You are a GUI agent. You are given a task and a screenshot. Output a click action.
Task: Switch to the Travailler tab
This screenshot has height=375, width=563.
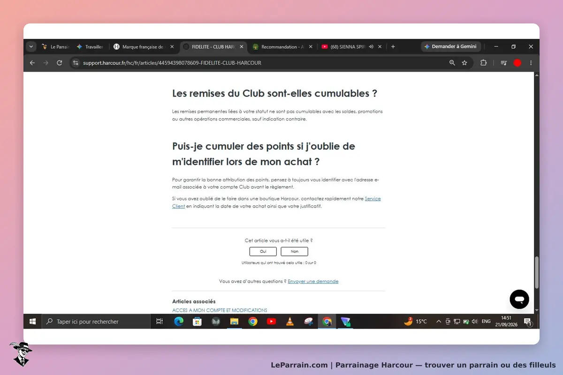coord(91,47)
